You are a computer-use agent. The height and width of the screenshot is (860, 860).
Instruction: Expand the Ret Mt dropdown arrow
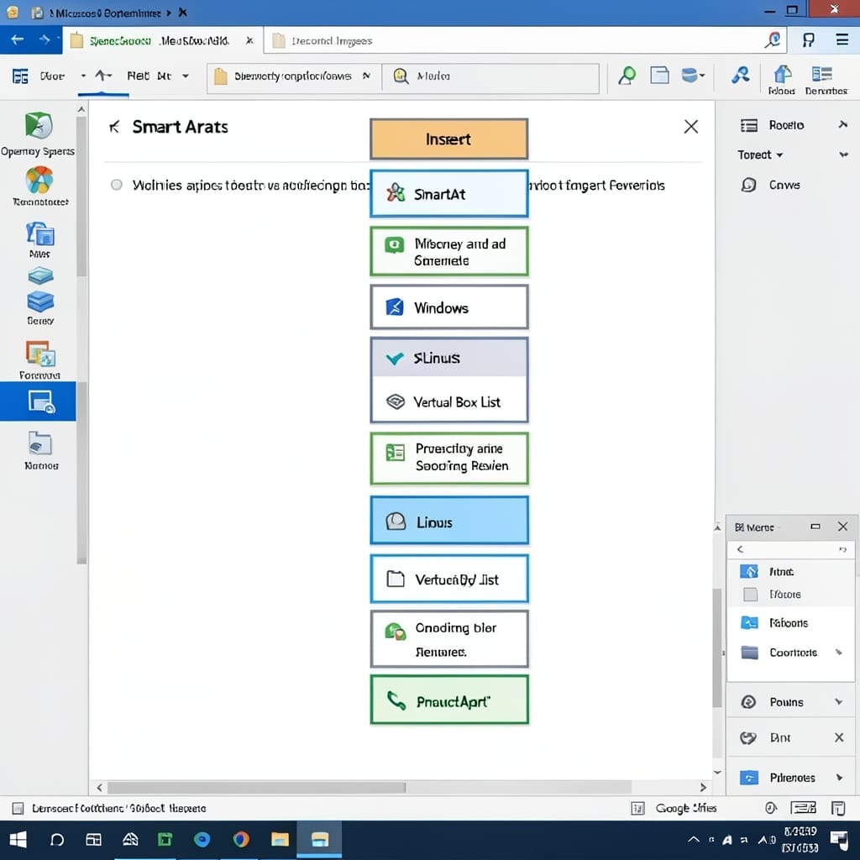[x=186, y=76]
